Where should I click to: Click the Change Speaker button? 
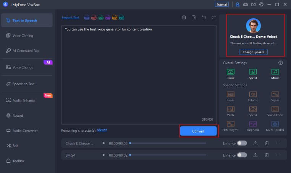253,52
